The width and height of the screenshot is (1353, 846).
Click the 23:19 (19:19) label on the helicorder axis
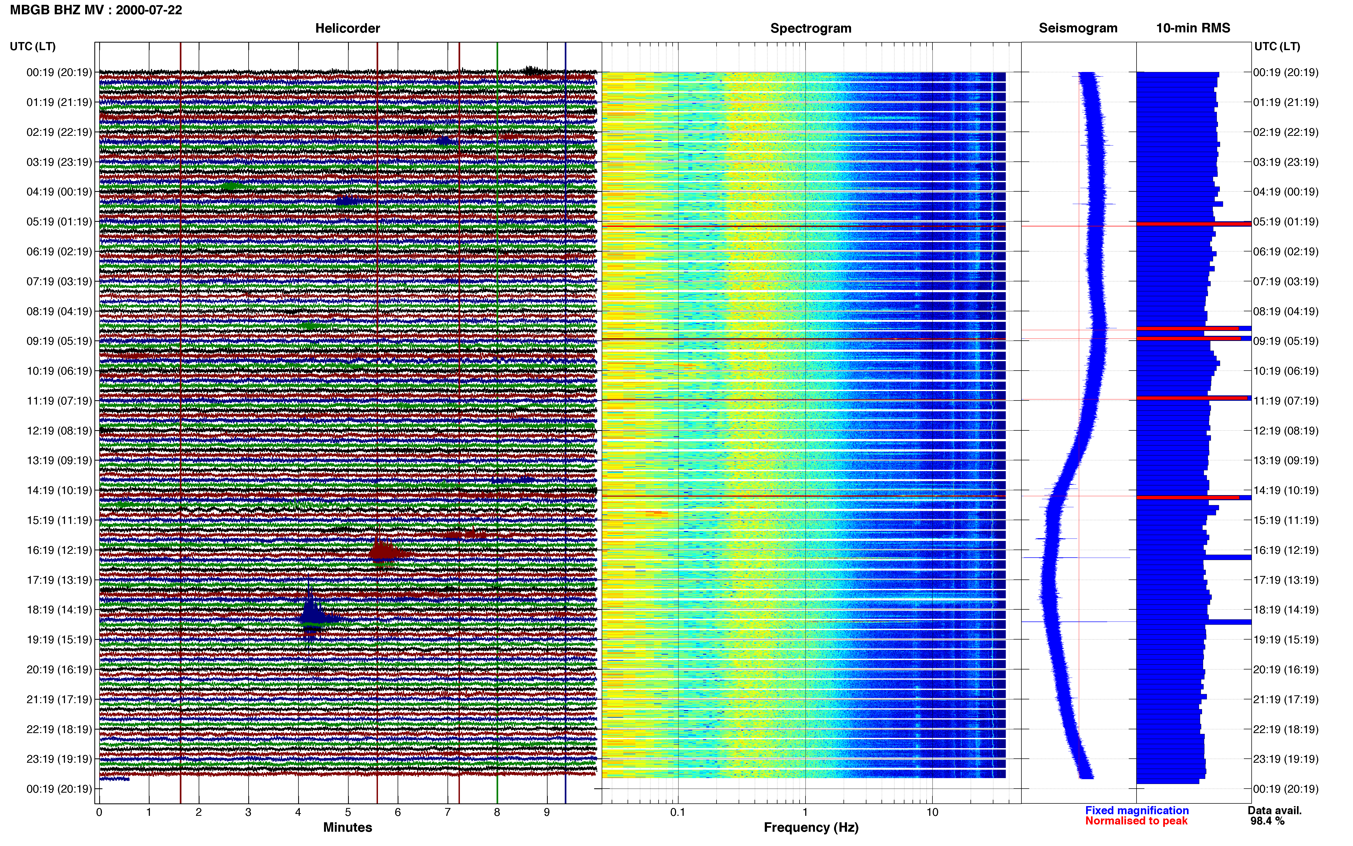click(x=59, y=759)
